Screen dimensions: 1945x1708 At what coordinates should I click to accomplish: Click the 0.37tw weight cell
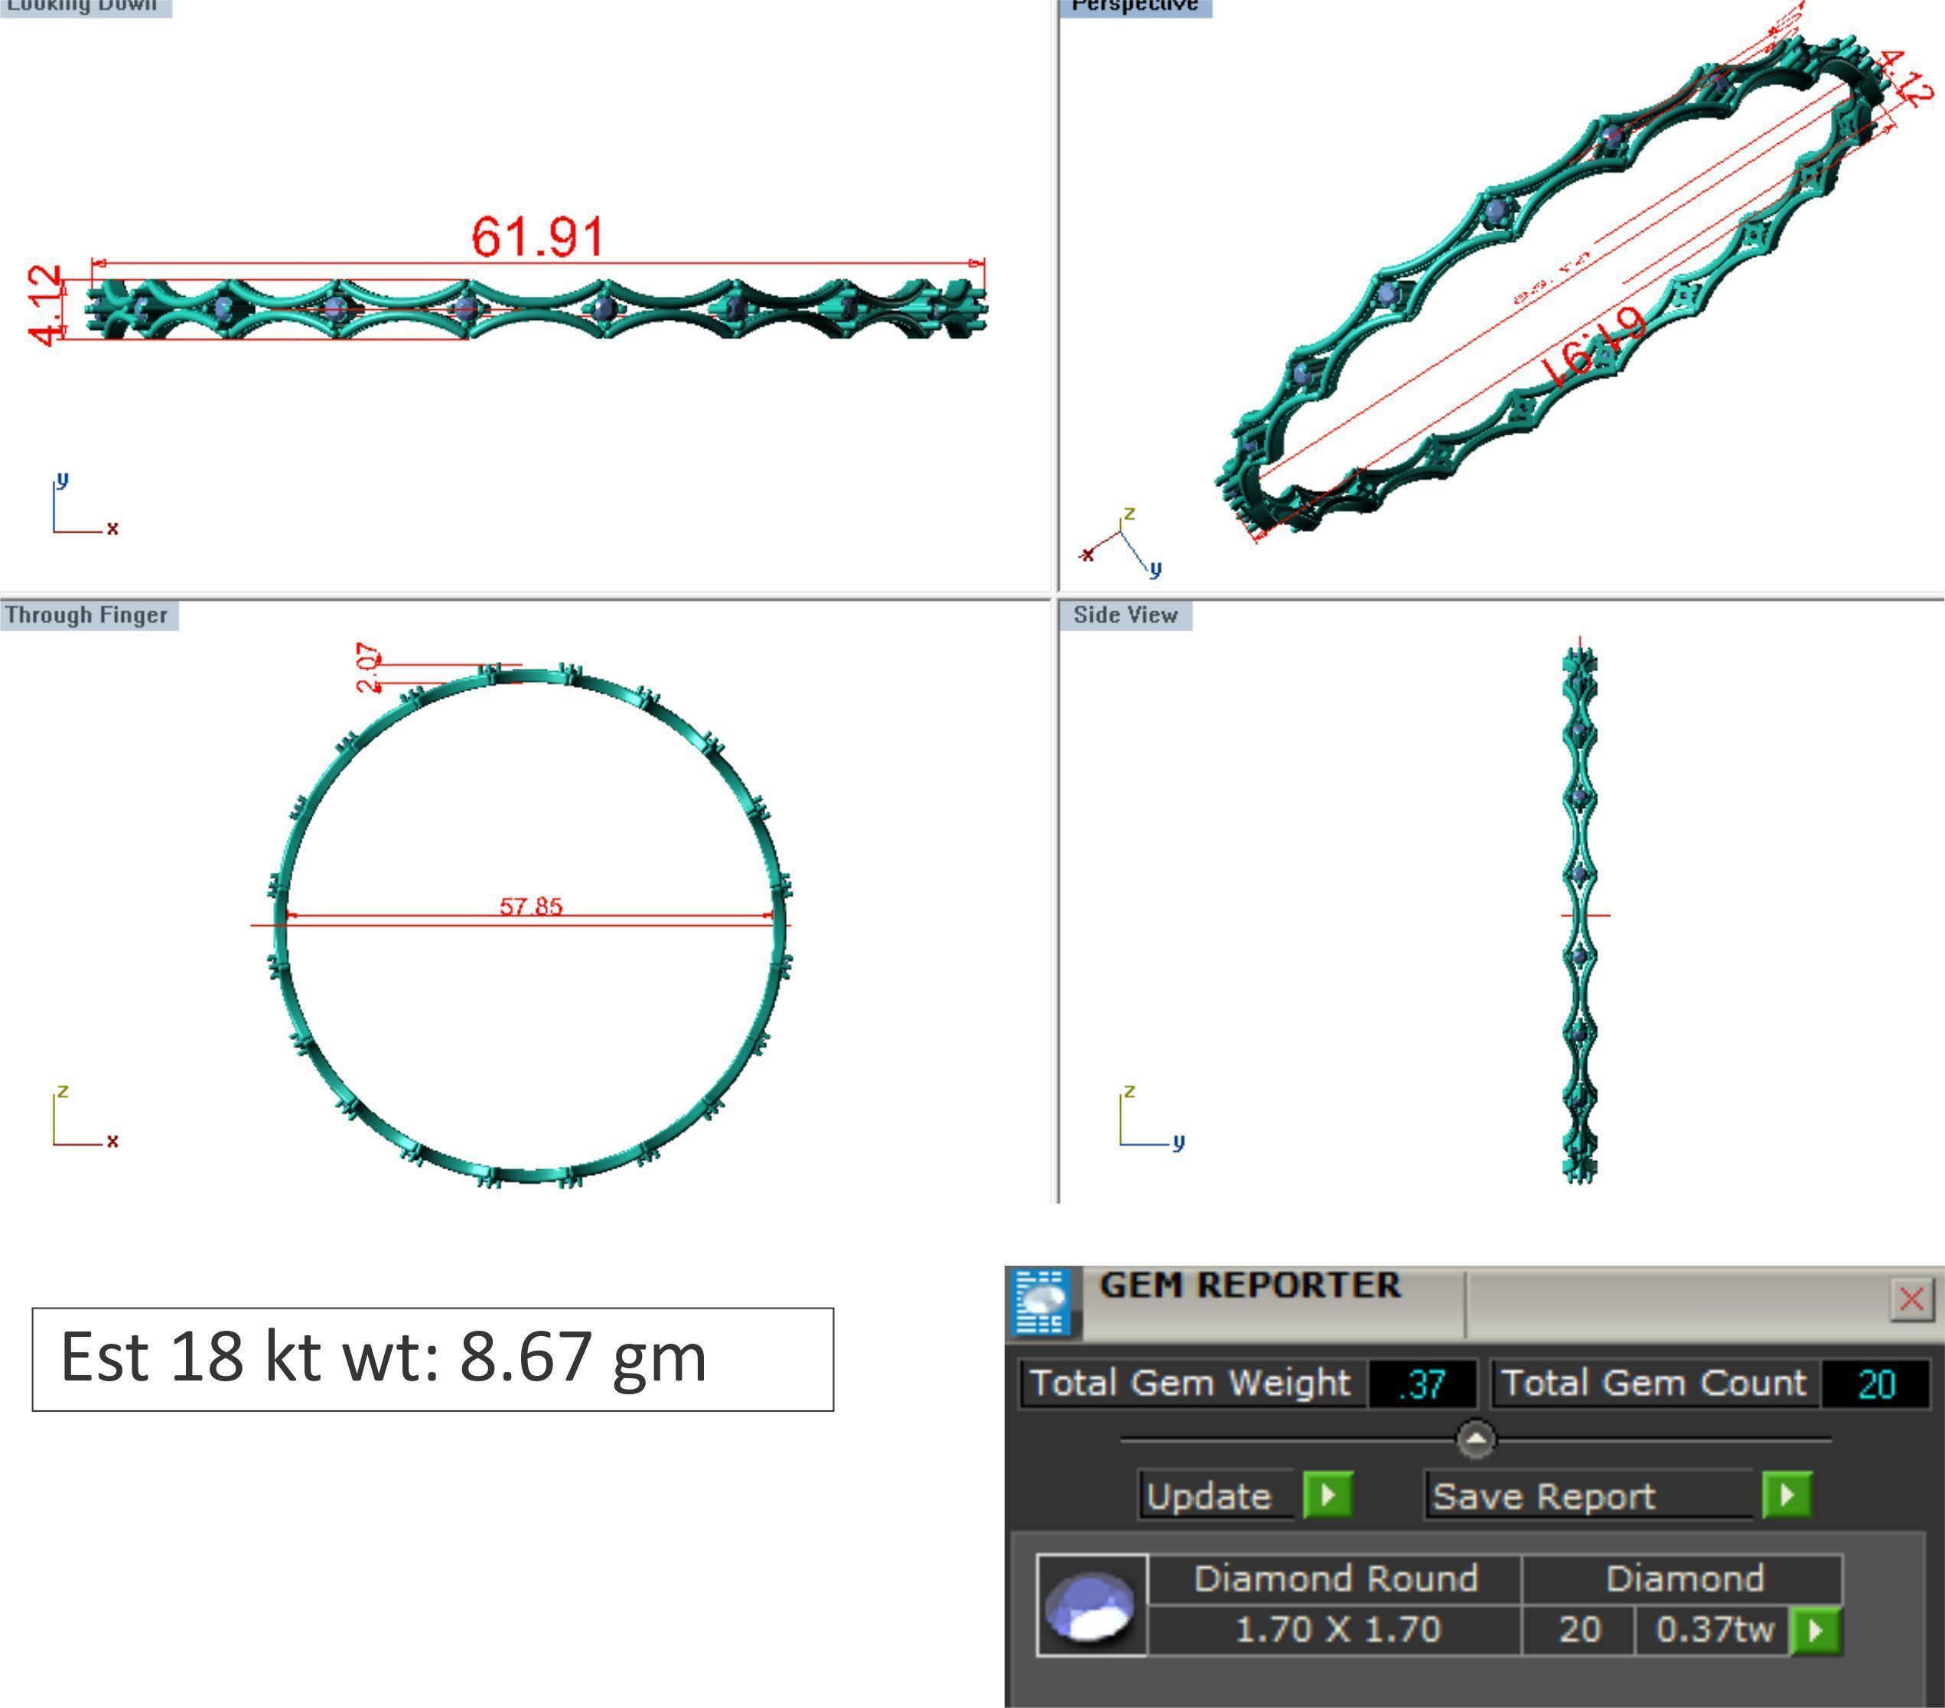coord(1714,1630)
